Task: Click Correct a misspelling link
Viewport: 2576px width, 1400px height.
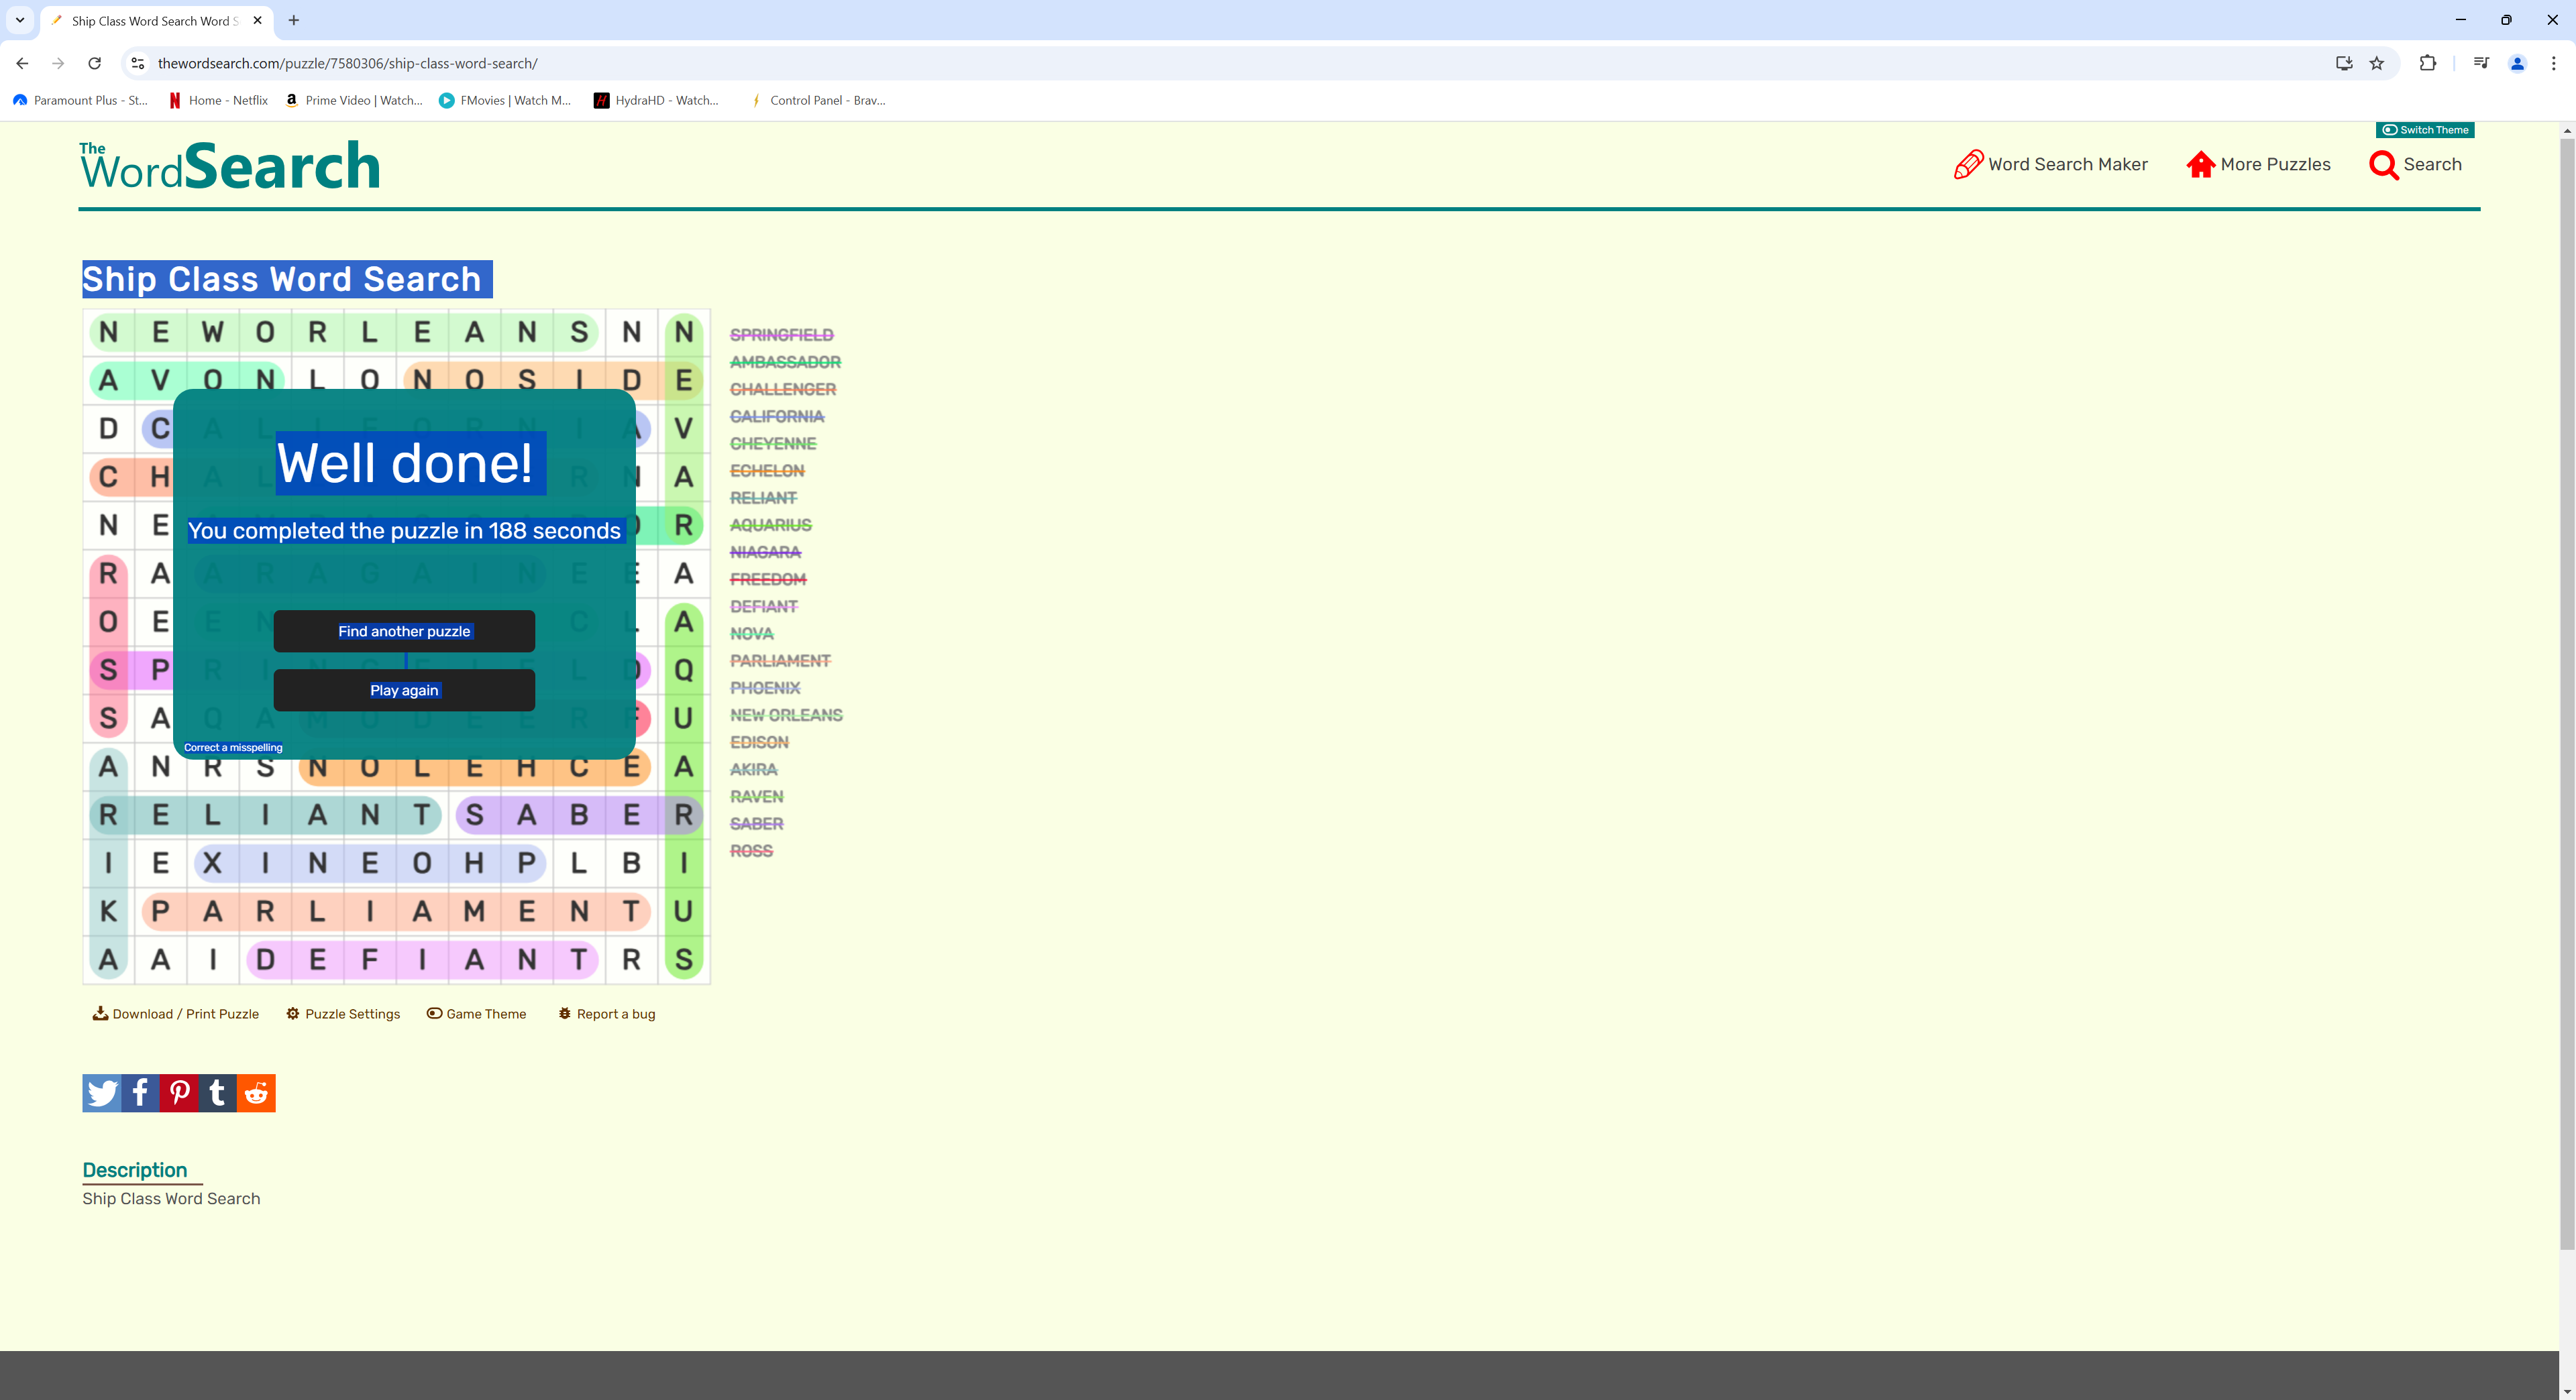Action: [233, 748]
